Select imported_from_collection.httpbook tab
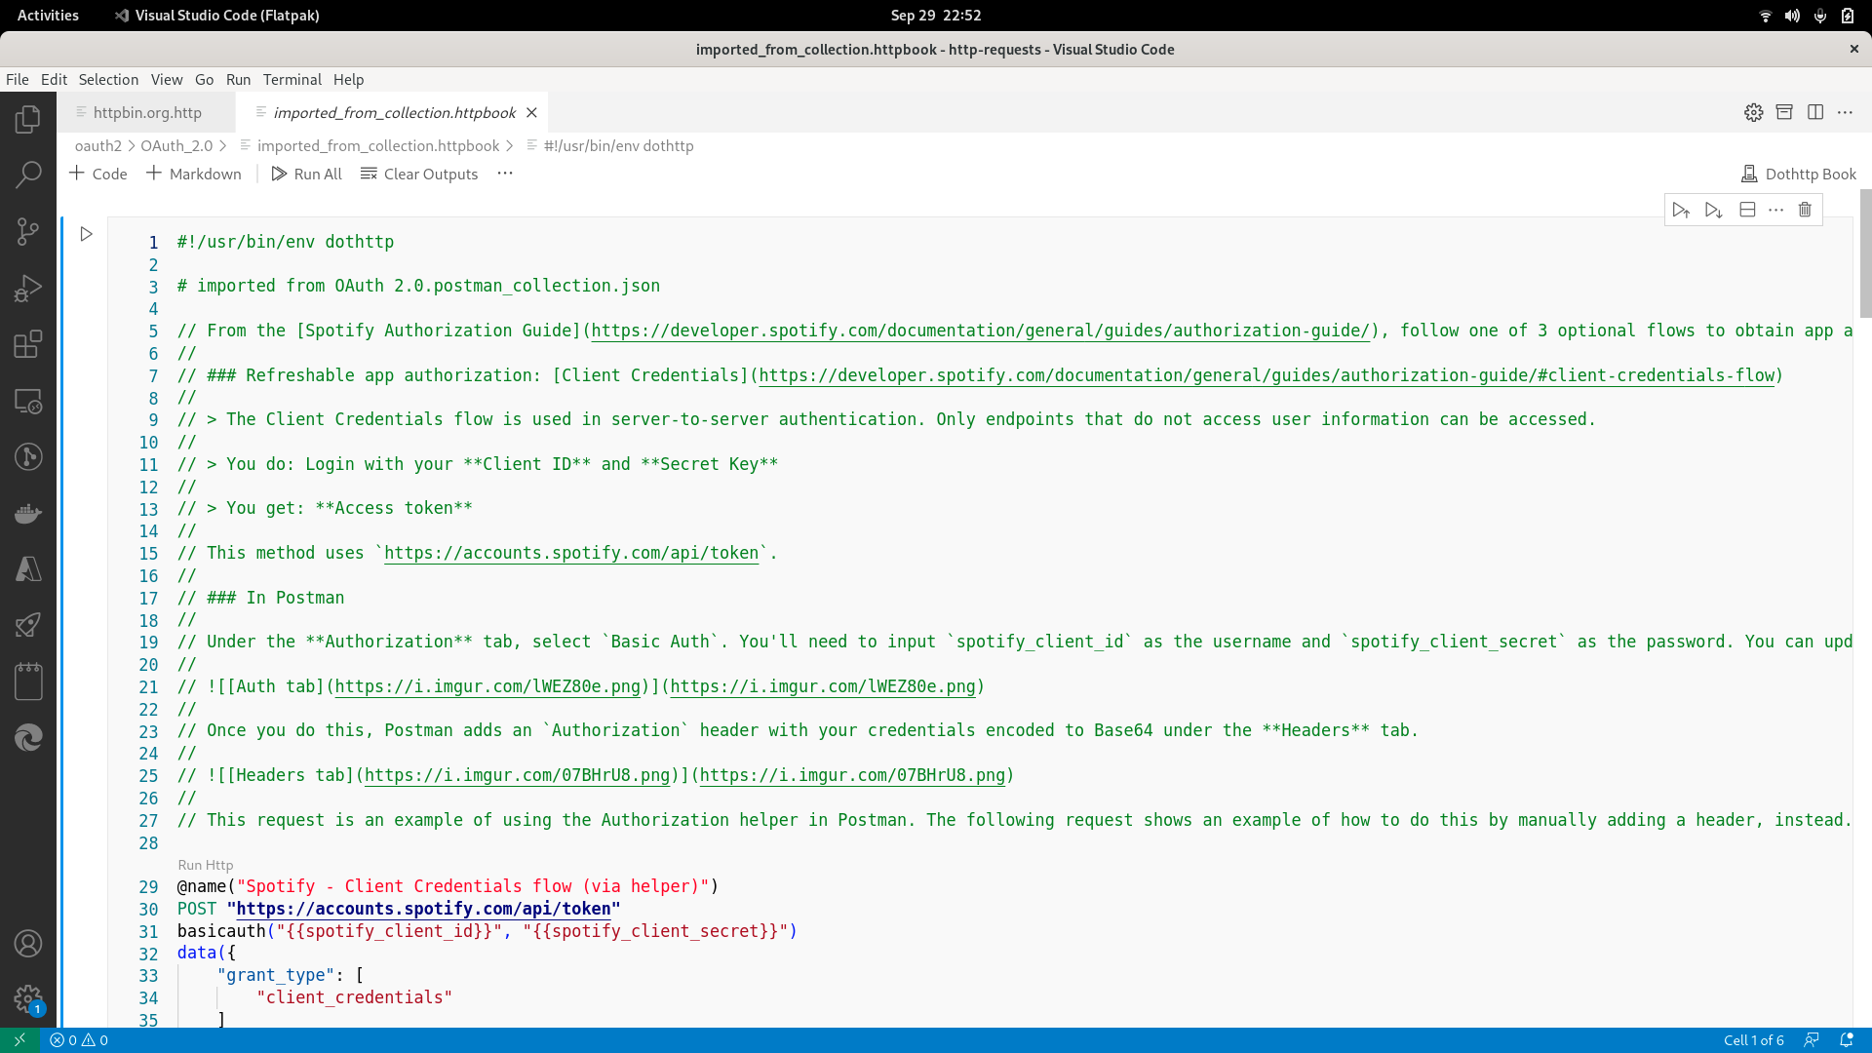This screenshot has height=1053, width=1872. click(x=394, y=112)
